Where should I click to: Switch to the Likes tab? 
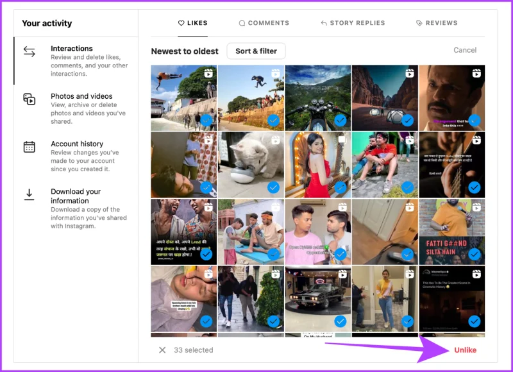point(193,23)
